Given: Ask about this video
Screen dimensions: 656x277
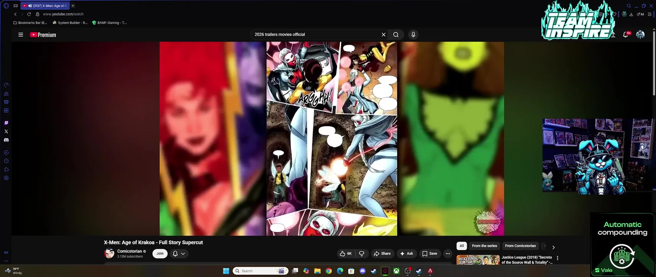Looking at the screenshot, I should [x=406, y=254].
